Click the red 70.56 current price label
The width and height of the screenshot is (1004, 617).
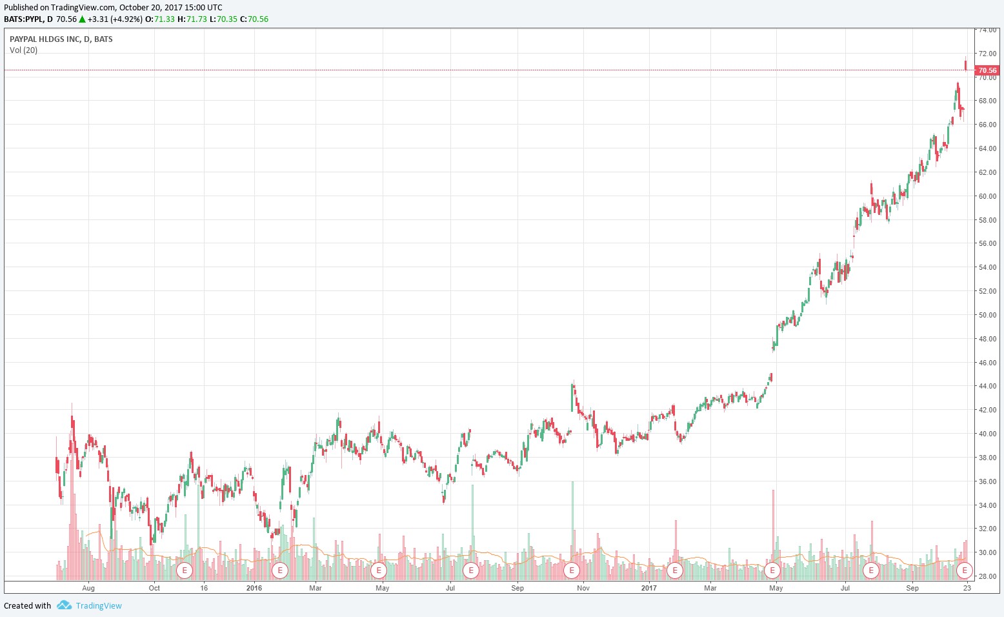coord(987,70)
